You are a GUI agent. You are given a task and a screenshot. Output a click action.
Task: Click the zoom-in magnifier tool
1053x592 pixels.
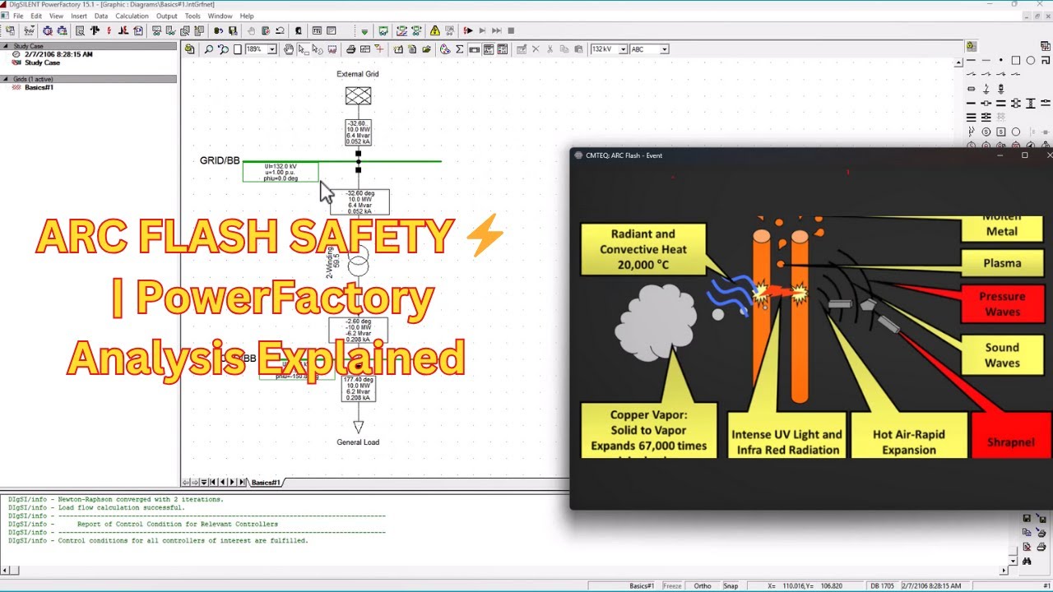209,49
